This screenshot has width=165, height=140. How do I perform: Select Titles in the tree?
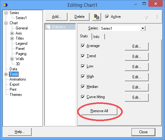pos(20,38)
